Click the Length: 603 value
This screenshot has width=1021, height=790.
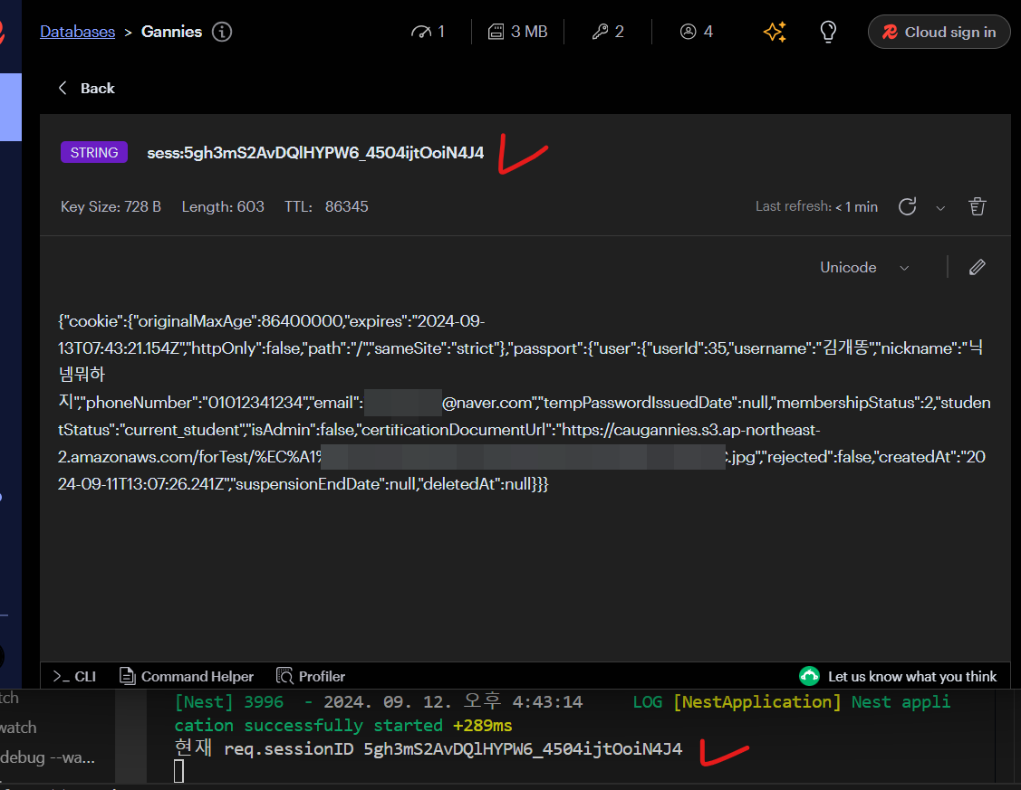(x=223, y=206)
